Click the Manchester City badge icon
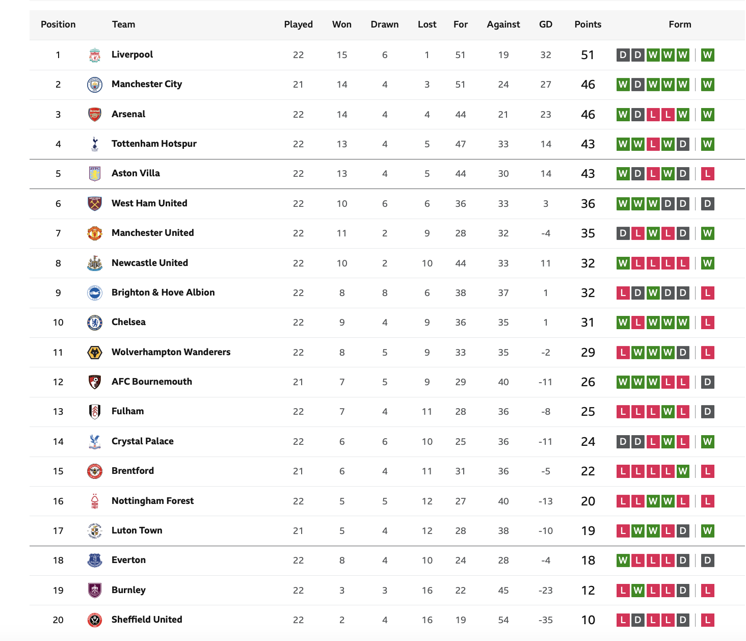The height and width of the screenshot is (641, 746). click(x=95, y=85)
